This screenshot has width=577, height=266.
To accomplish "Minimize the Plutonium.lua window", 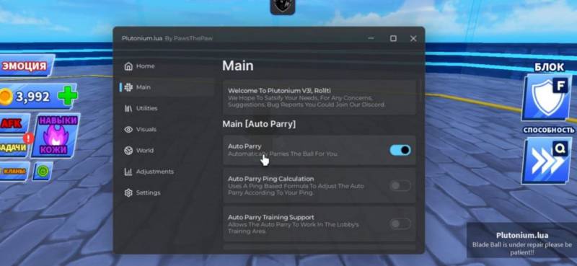I will (371, 38).
